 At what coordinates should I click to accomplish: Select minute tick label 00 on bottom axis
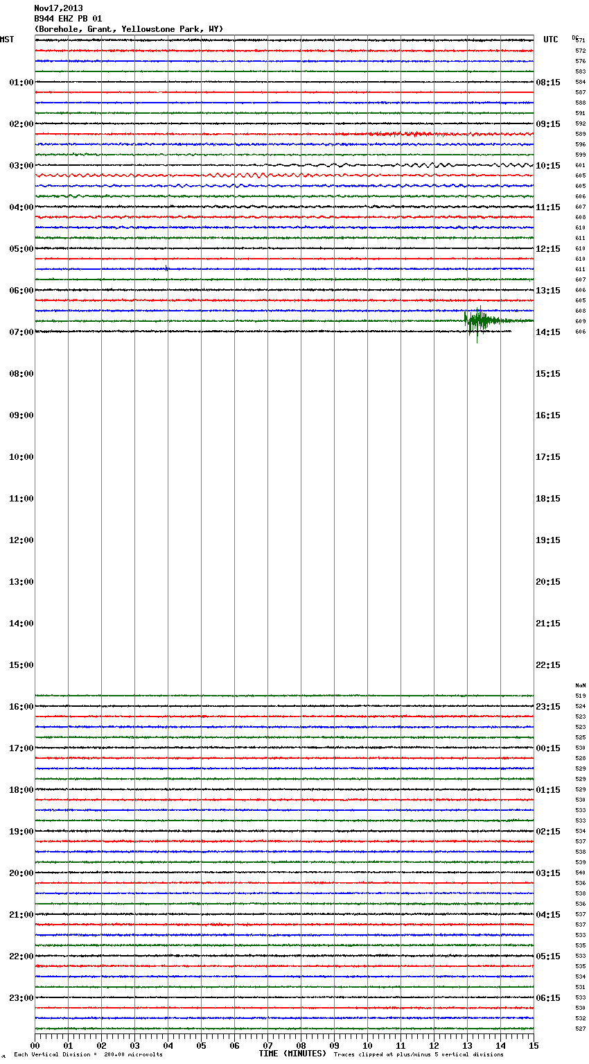coord(35,1045)
